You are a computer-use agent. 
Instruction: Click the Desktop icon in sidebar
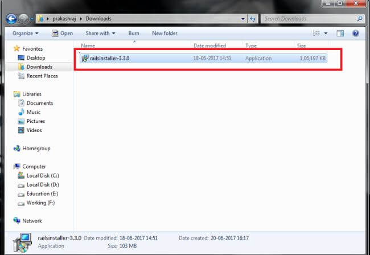[x=21, y=58]
